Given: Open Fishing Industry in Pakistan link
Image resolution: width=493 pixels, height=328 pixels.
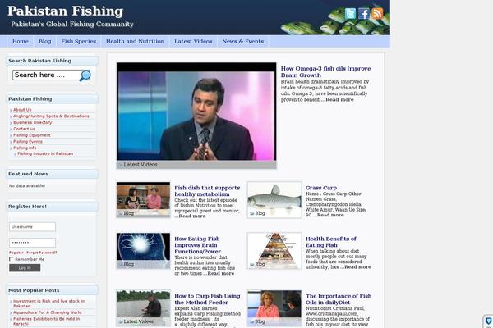Looking at the screenshot, I should pos(45,154).
